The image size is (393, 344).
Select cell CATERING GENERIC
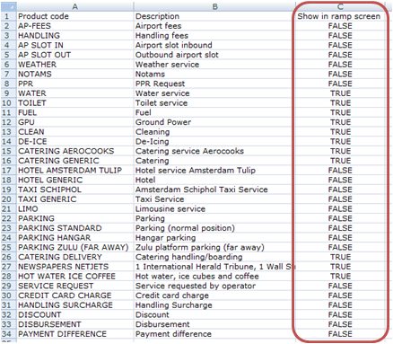tap(75, 161)
